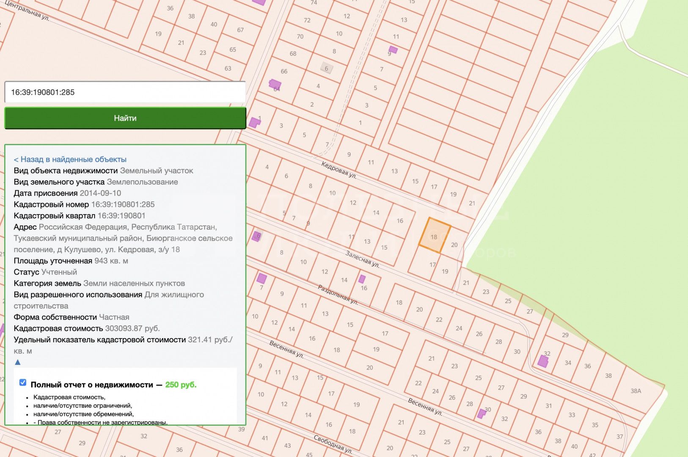Viewport: 688px width, 457px height.
Task: Select parcel numbered 43 near Свободная ул.
Action: tap(287, 446)
